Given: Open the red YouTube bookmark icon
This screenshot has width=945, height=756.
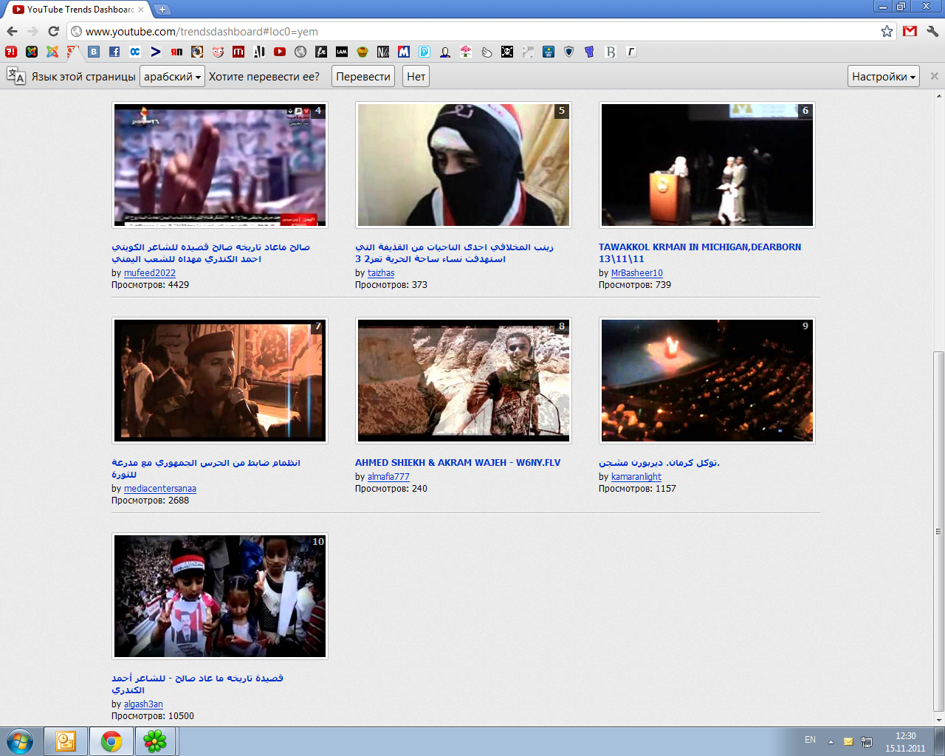Looking at the screenshot, I should tap(280, 52).
